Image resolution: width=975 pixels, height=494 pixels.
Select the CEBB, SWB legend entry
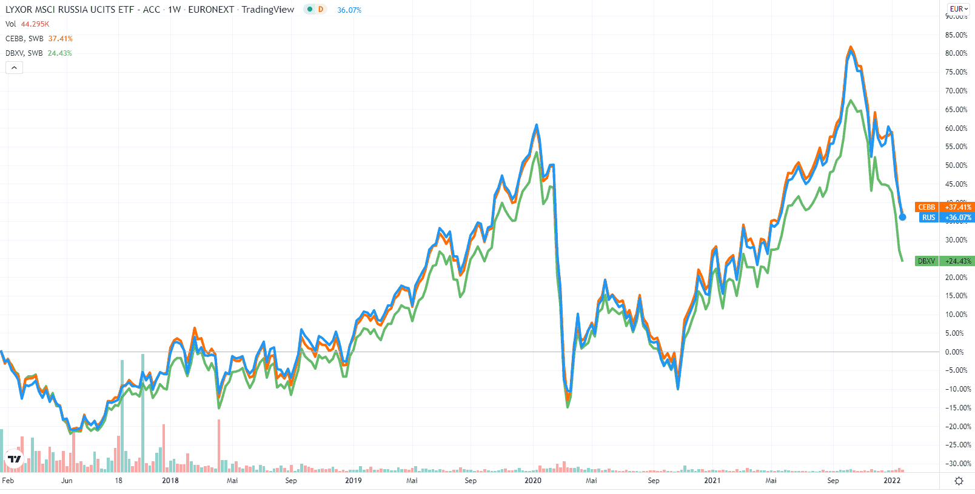tap(39, 39)
